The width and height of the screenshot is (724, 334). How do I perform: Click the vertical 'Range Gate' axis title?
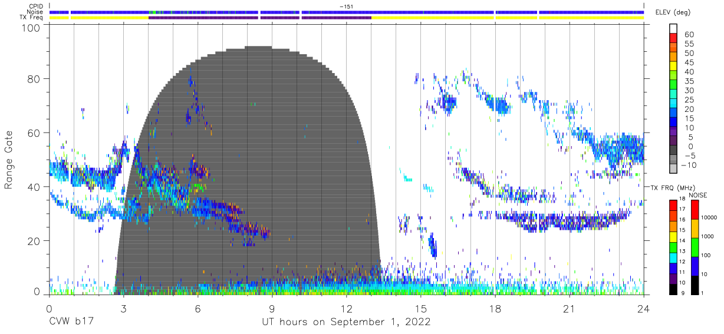point(9,160)
